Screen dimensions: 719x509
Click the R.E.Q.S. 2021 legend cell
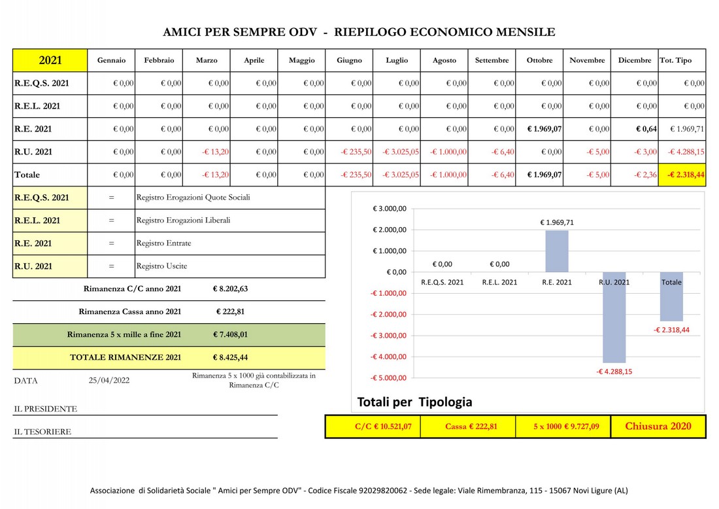coord(50,198)
